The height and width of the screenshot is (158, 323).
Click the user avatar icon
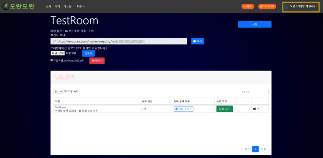click(286, 7)
